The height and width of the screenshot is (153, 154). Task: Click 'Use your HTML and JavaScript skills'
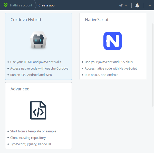(36, 62)
